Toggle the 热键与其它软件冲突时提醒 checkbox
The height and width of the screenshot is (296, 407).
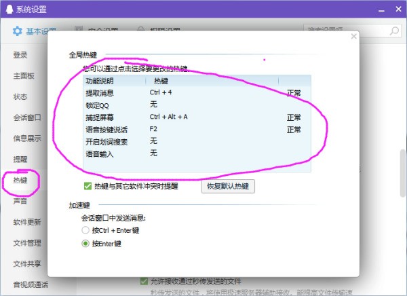(88, 186)
